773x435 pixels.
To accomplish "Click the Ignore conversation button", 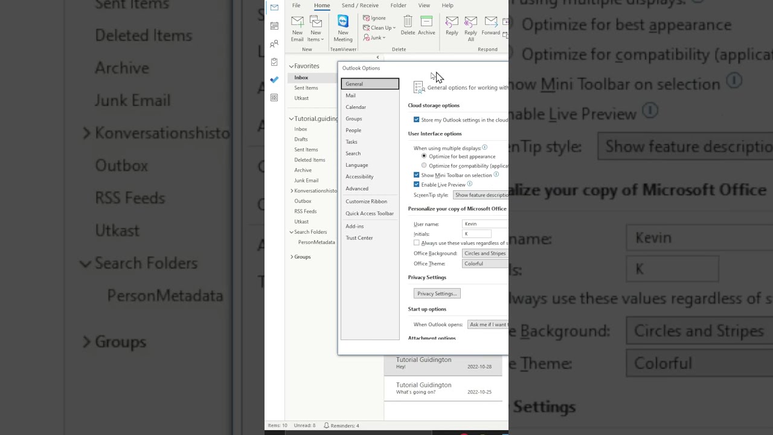I will 374,18.
